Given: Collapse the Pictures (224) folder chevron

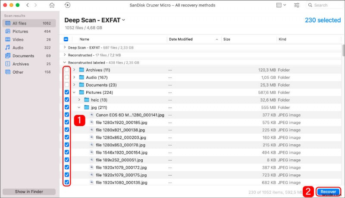Looking at the screenshot, I should [74, 93].
